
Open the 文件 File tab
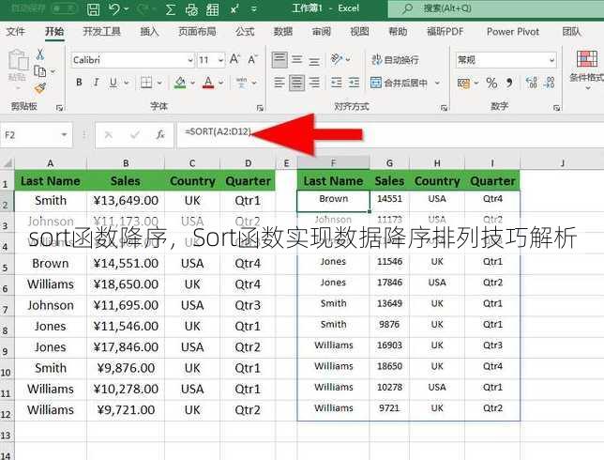[15, 32]
